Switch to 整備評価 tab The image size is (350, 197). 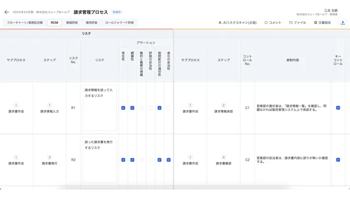pos(72,22)
